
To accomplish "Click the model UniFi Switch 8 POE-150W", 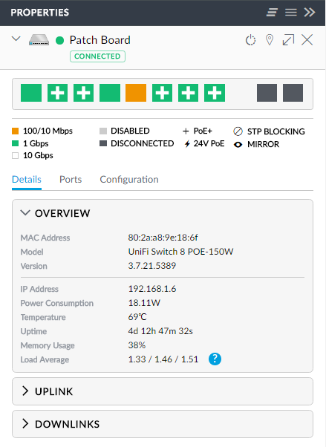I will [180, 252].
